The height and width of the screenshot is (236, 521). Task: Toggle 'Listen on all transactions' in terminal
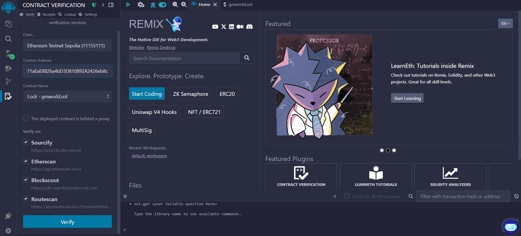pyautogui.click(x=347, y=196)
